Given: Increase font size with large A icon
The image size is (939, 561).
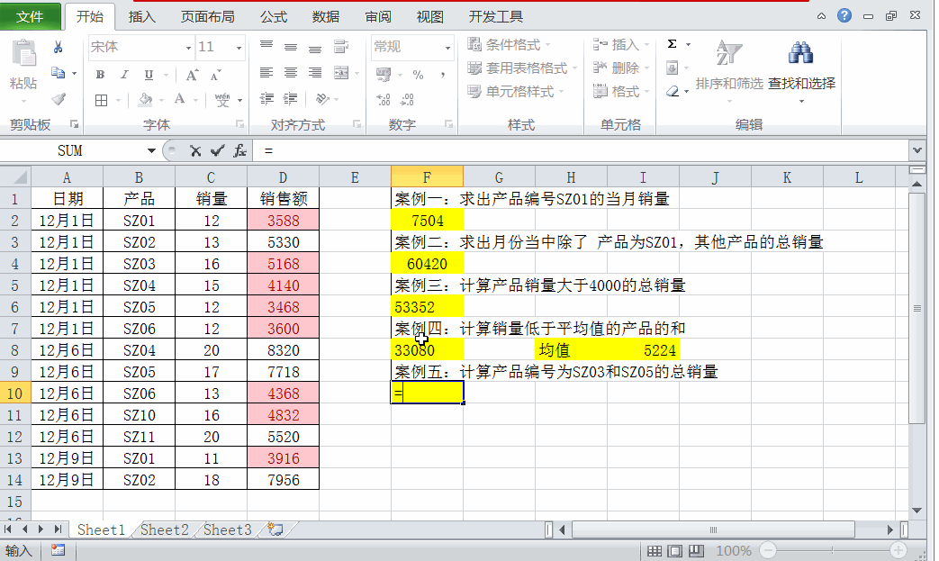Looking at the screenshot, I should coord(192,75).
